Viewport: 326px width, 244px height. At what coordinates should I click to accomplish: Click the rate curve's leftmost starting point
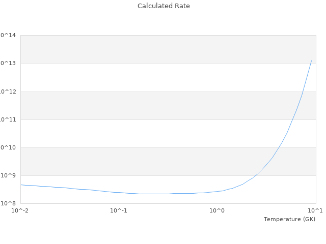[21, 185]
